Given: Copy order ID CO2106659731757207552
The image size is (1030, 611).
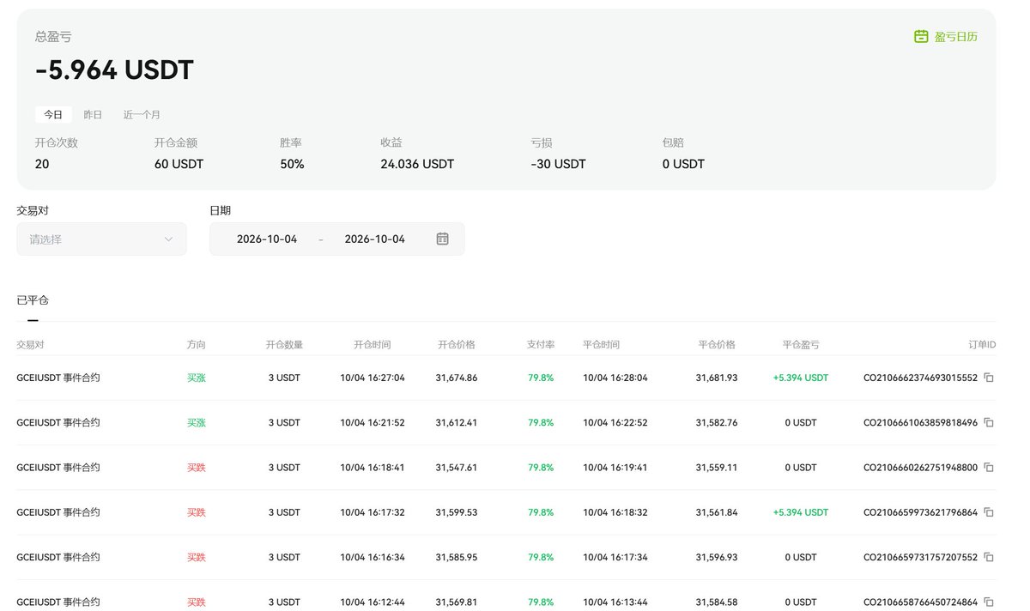Looking at the screenshot, I should pos(989,557).
